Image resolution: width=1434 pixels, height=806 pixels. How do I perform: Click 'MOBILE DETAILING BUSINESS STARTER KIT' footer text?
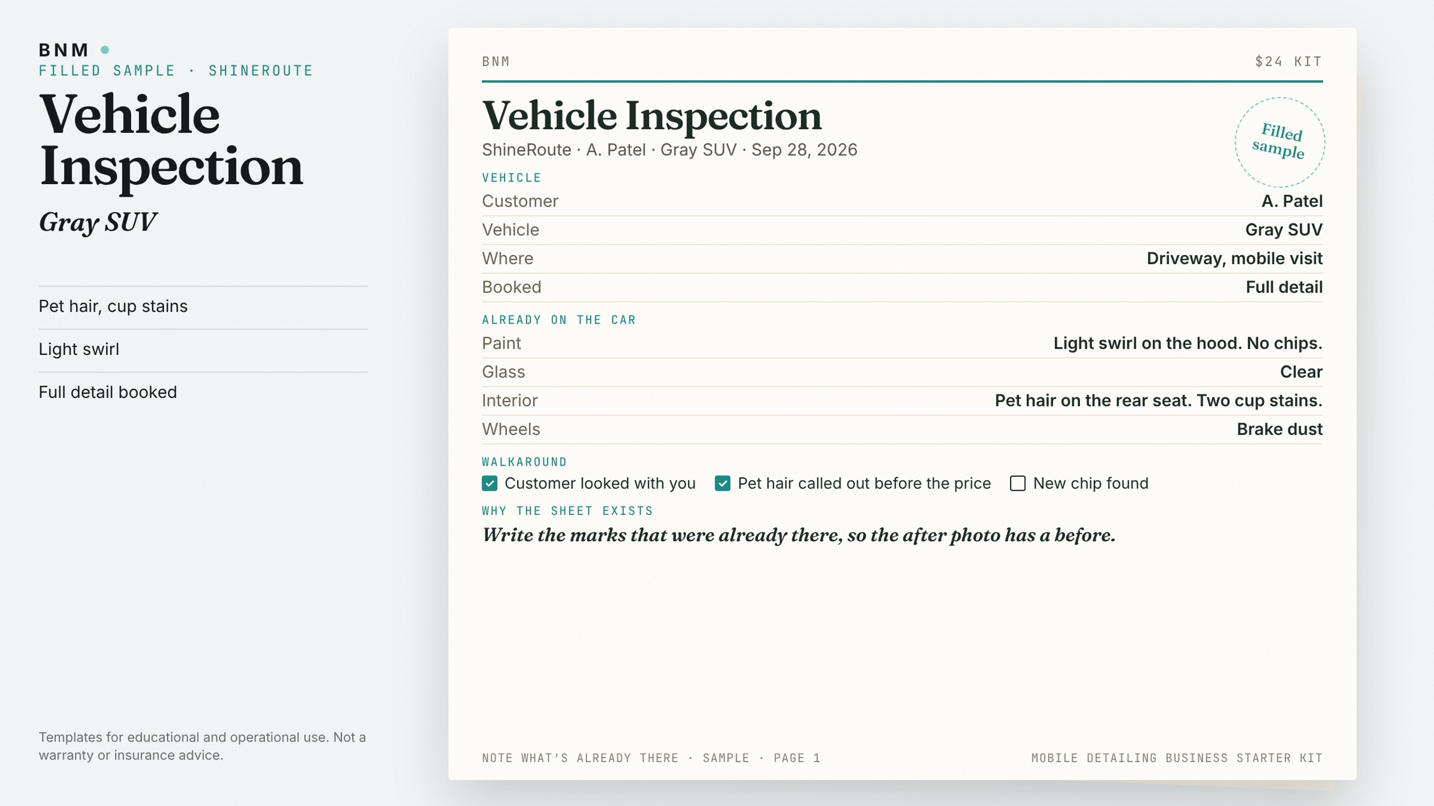pyautogui.click(x=1177, y=758)
